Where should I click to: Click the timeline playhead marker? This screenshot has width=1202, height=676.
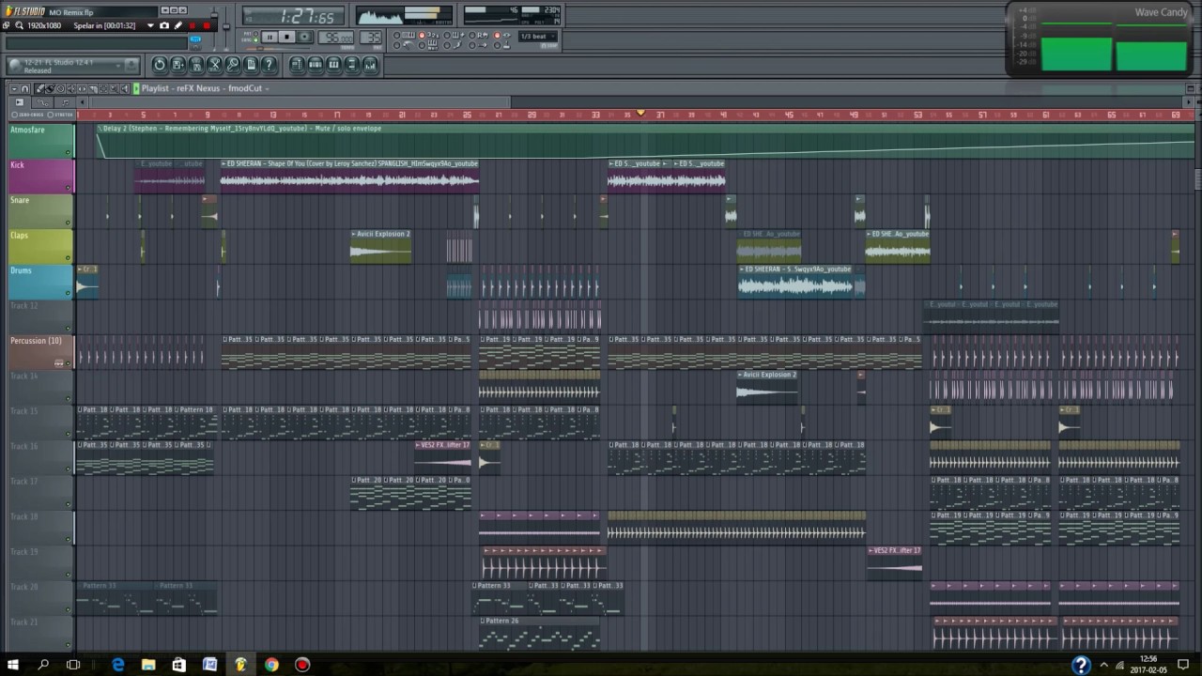pos(641,113)
